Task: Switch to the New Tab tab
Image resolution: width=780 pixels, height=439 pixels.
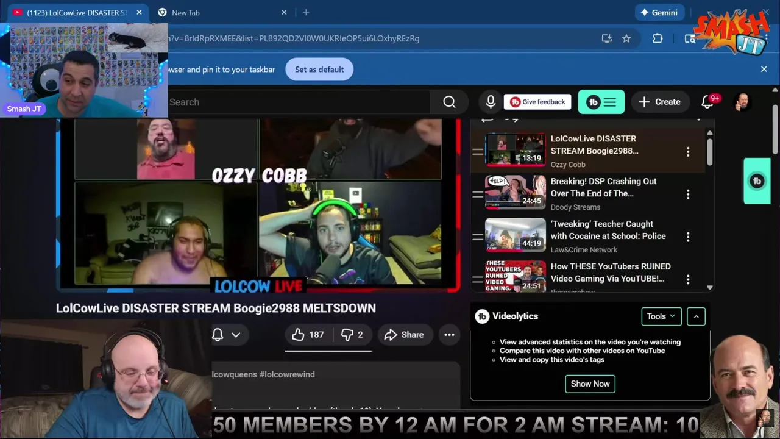Action: (x=222, y=12)
